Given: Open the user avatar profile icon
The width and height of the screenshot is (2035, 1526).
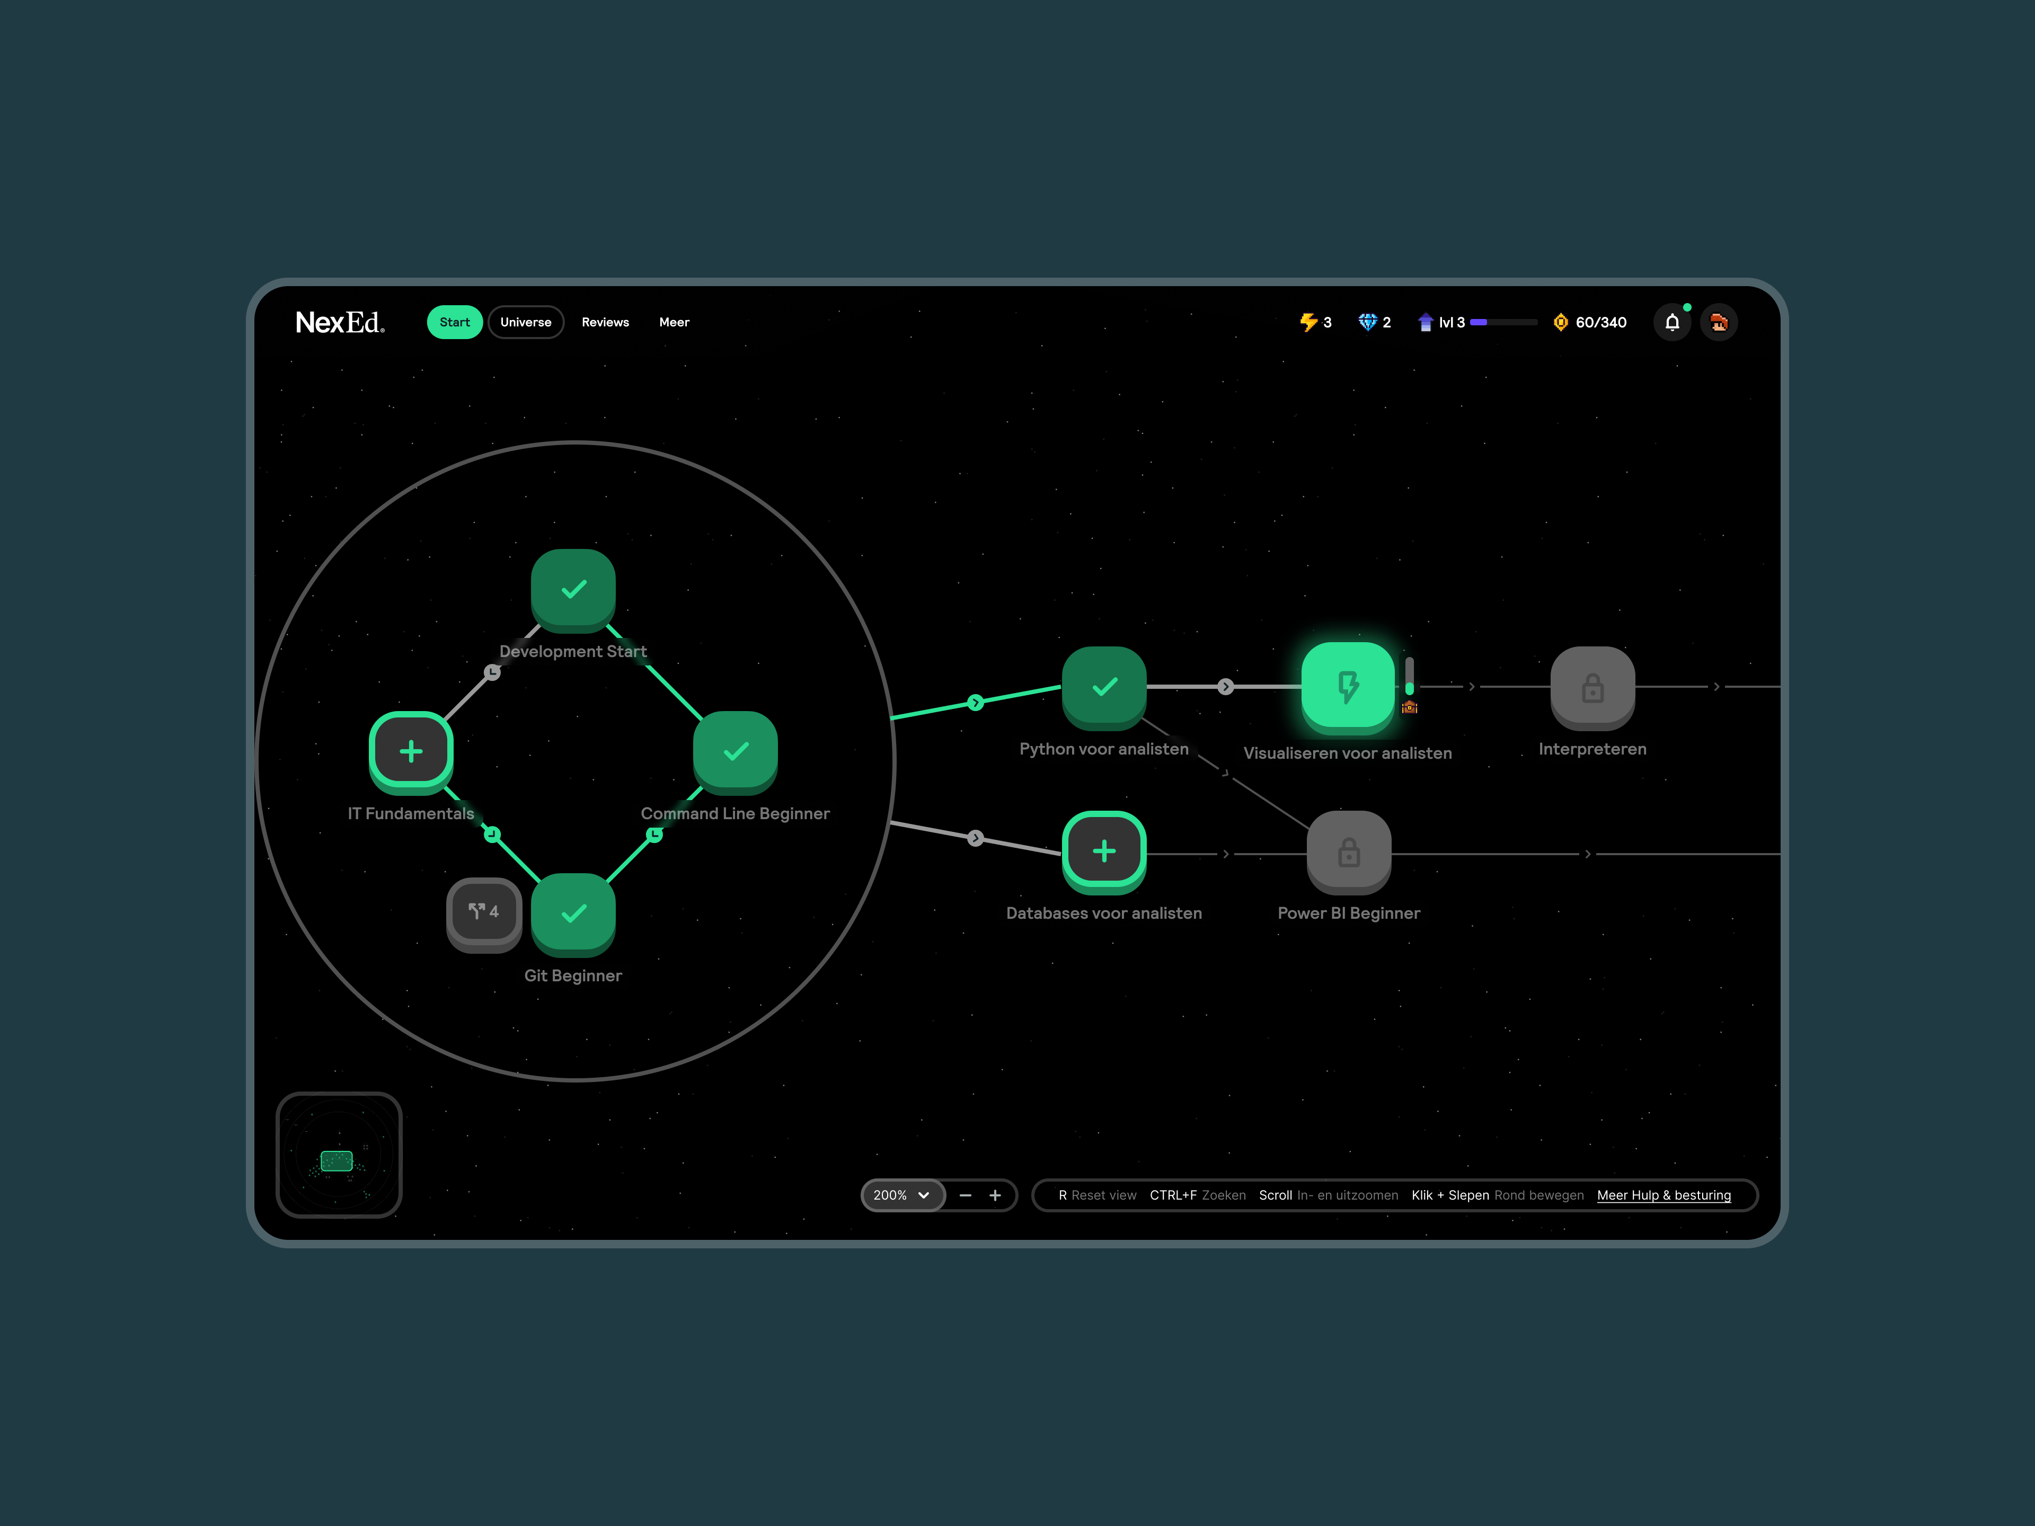Looking at the screenshot, I should (1718, 322).
